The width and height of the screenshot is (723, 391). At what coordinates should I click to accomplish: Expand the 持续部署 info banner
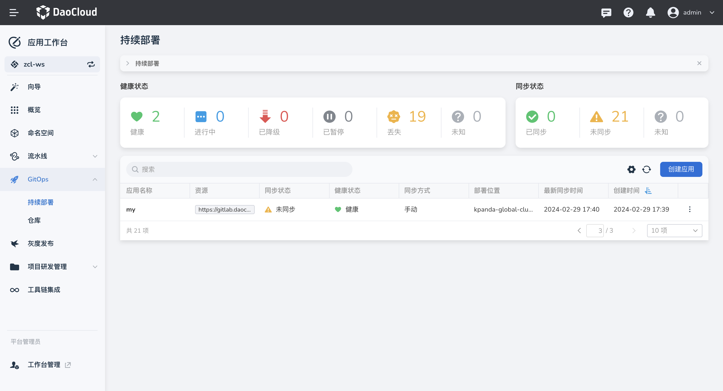point(128,63)
